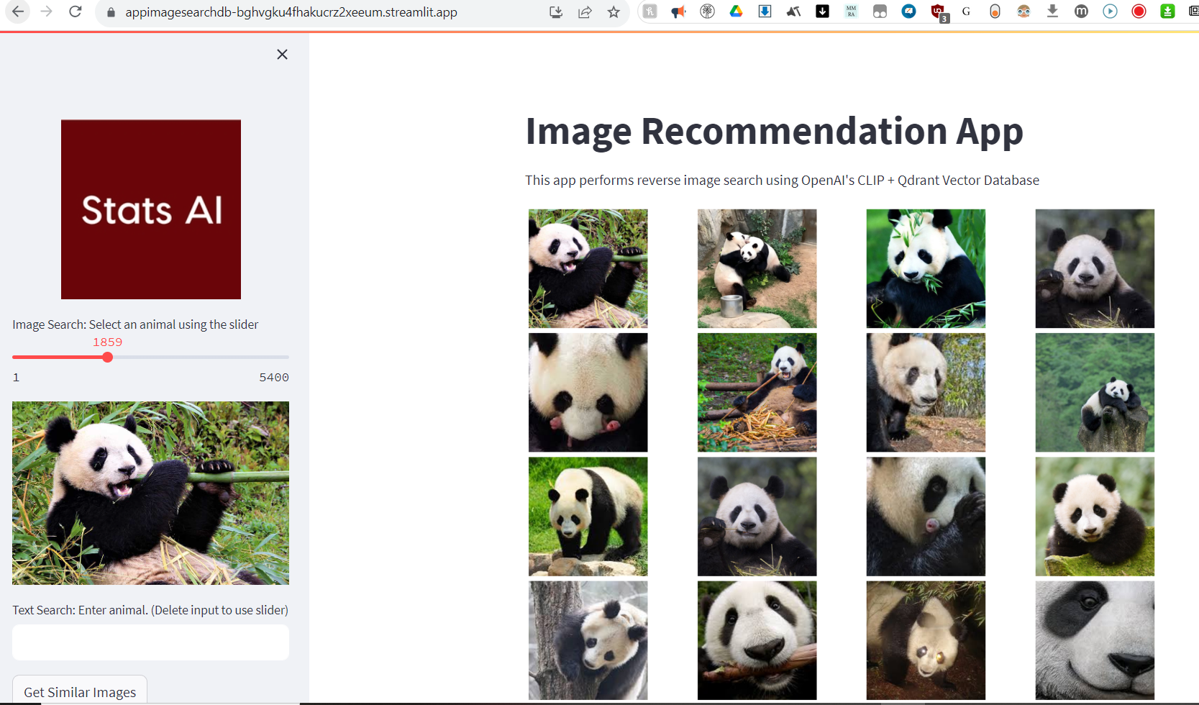Share the current page
Screen dimensions: 1199x705
coord(585,12)
